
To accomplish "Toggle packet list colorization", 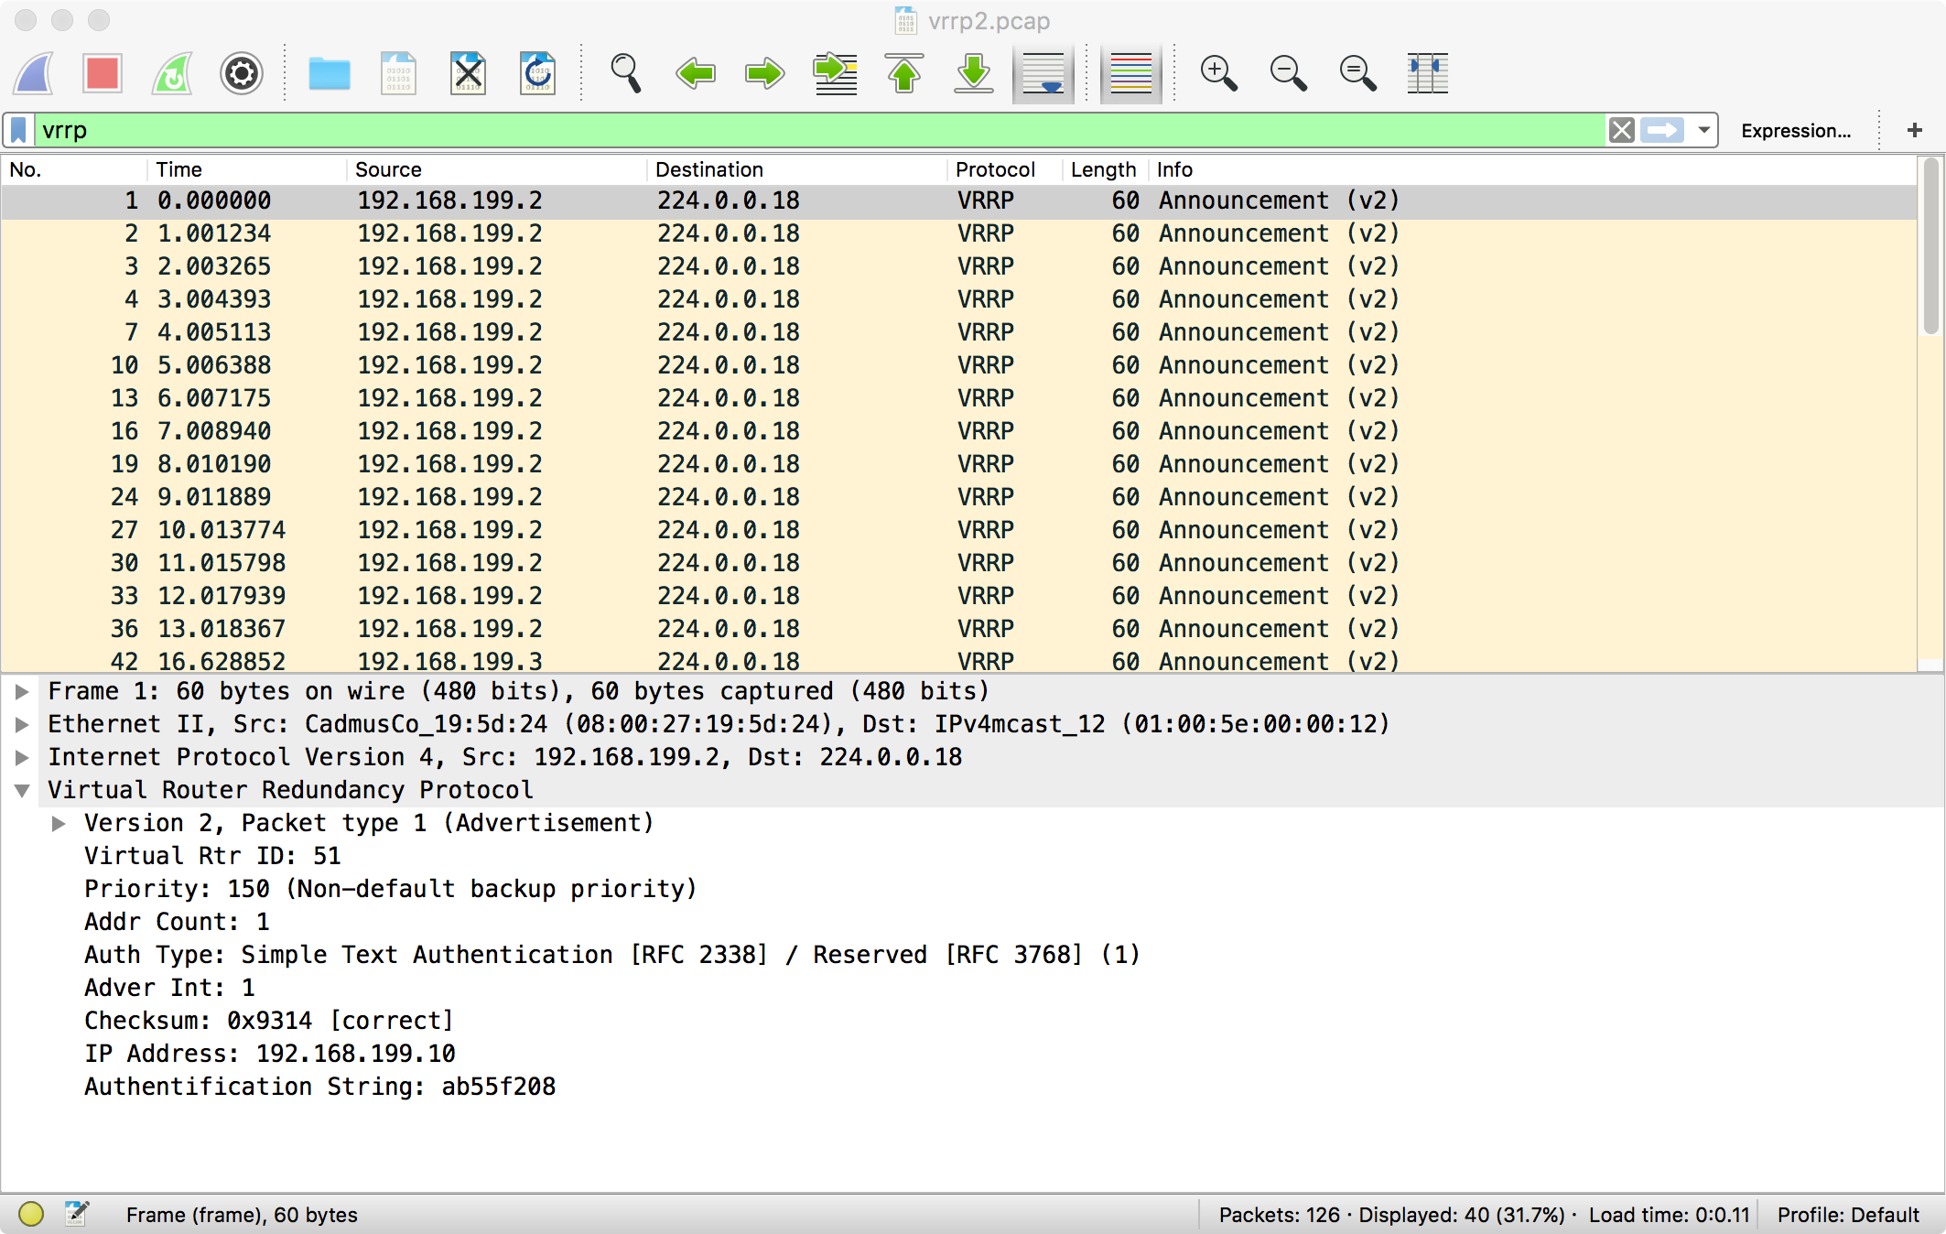I will 1130,73.
